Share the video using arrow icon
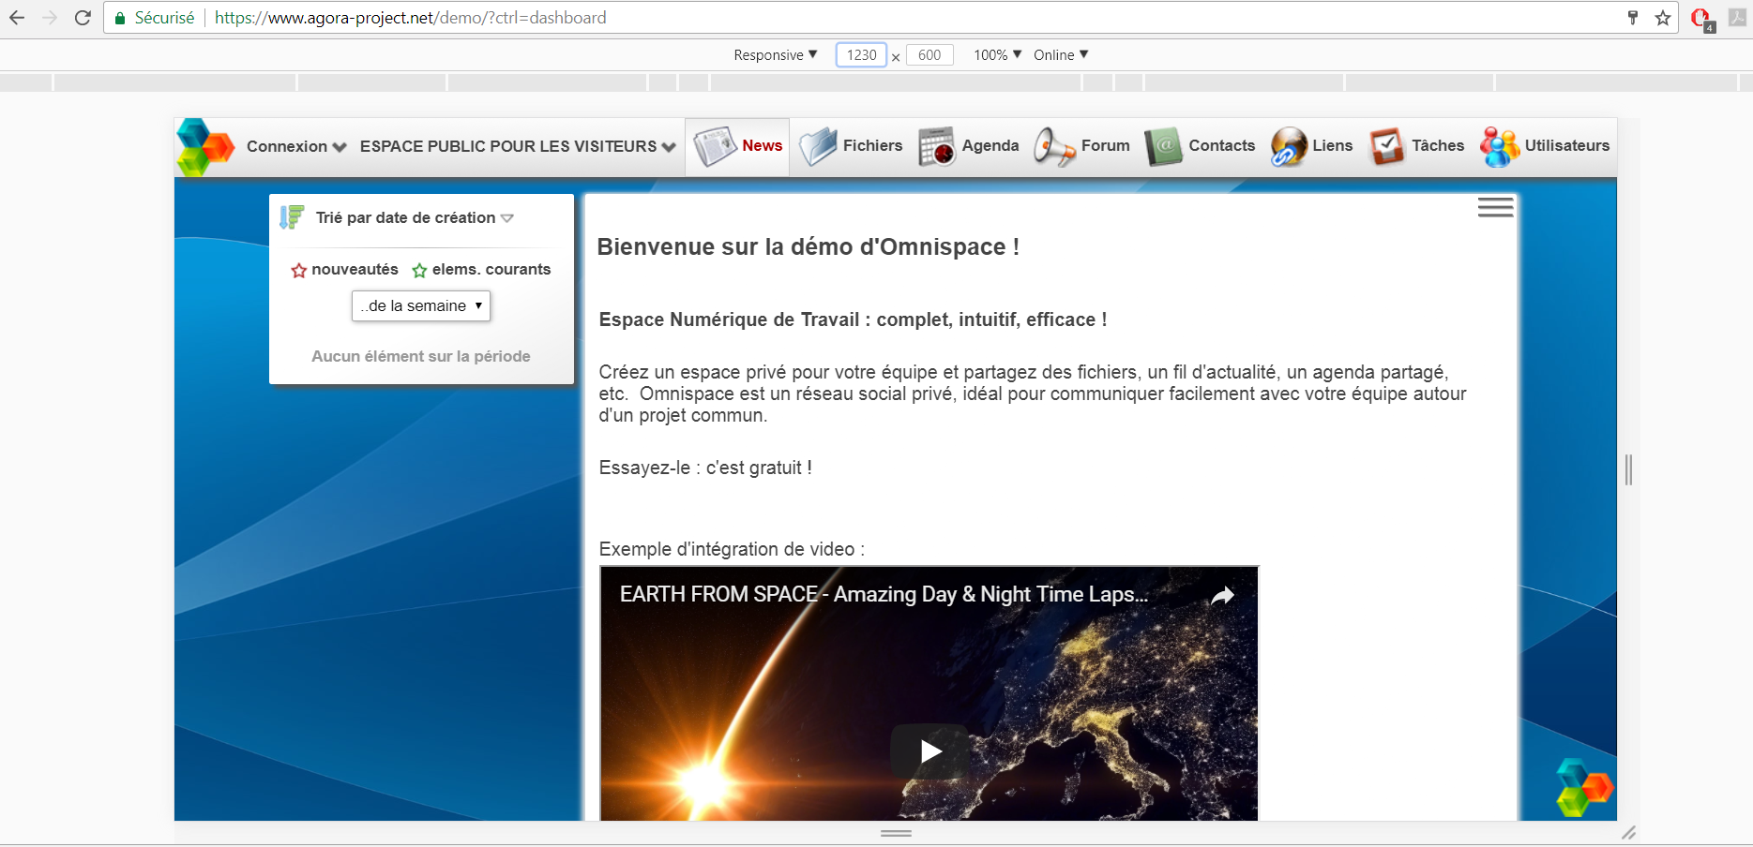Viewport: 1753px width, 847px height. [x=1222, y=596]
